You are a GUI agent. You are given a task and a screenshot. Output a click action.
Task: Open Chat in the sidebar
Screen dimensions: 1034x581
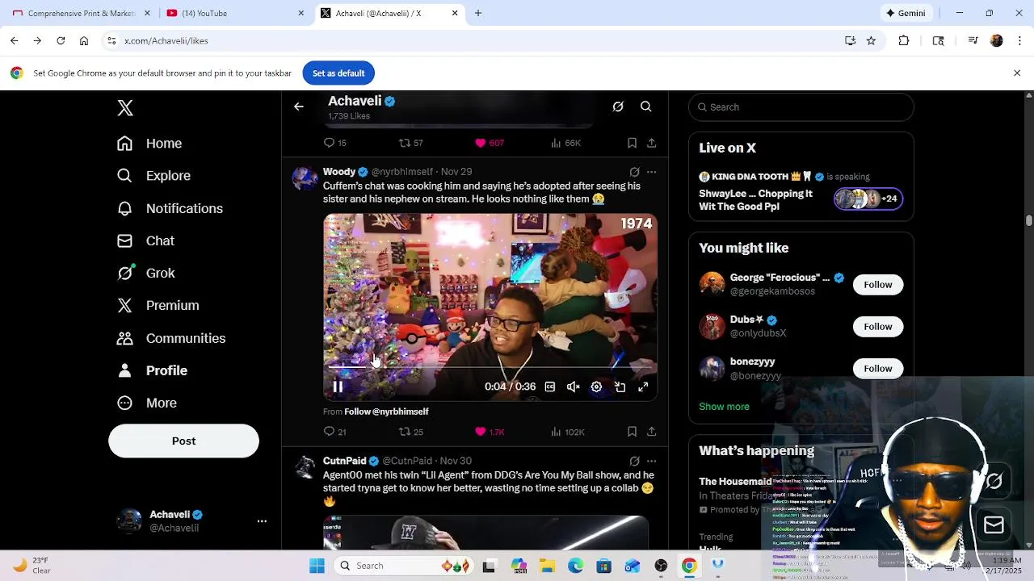coord(145,240)
